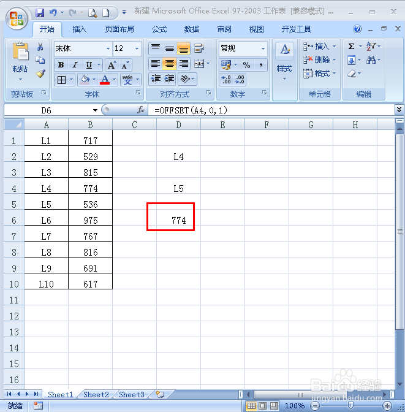Align text left
Screen dimensions: 405x412
click(x=156, y=64)
